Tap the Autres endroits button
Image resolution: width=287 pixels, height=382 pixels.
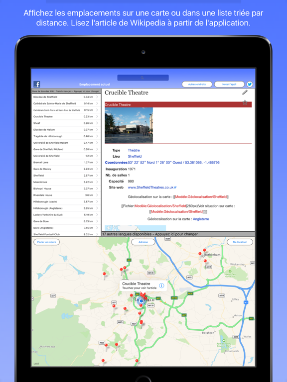197,84
